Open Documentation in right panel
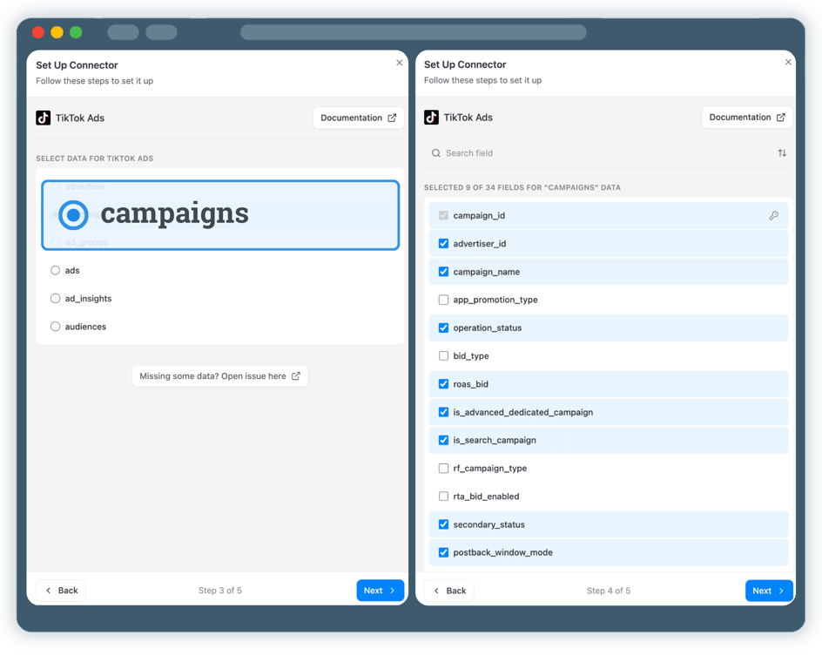 point(746,118)
